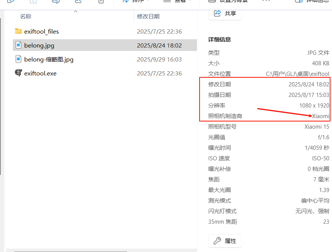The image size is (332, 252).
Task: Click the exposure value 1/4059 秒
Action: [x=317, y=148]
